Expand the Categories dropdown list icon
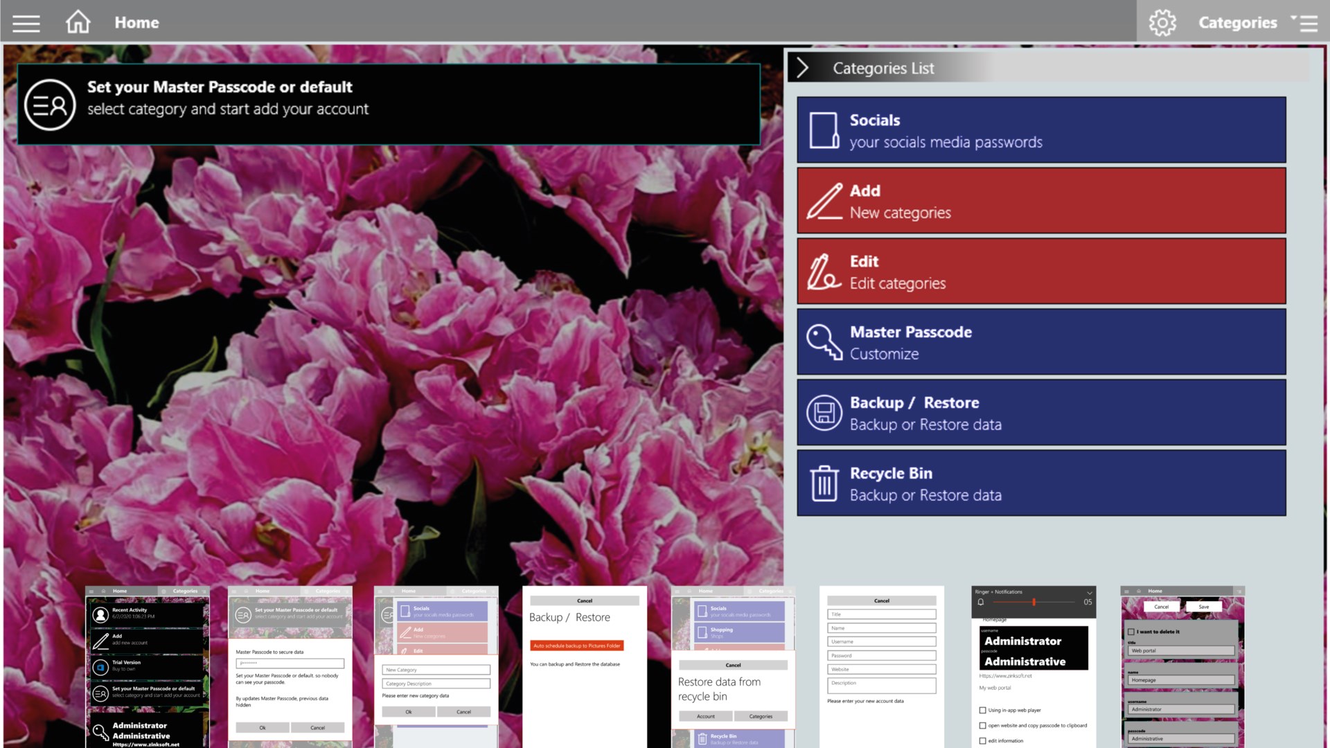1330x748 pixels. point(1305,23)
